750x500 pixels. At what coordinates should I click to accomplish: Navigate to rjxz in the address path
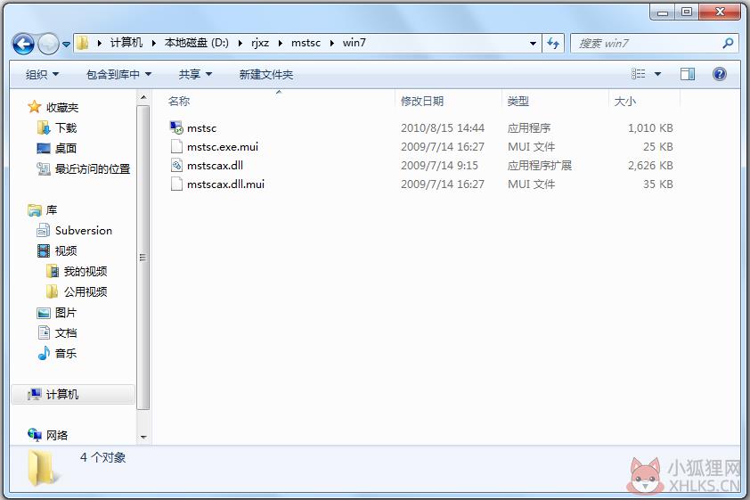(x=260, y=43)
